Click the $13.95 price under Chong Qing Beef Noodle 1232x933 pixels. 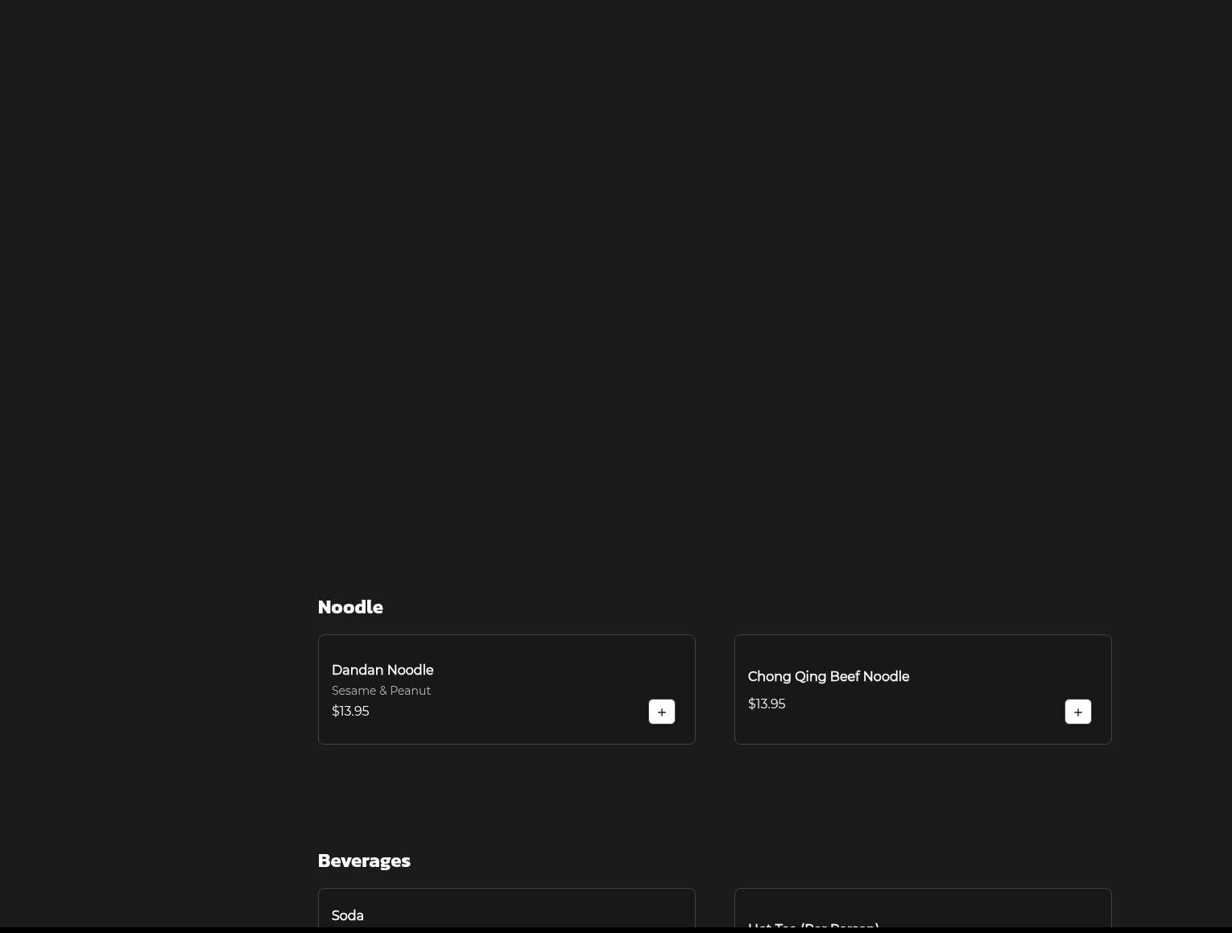tap(767, 704)
